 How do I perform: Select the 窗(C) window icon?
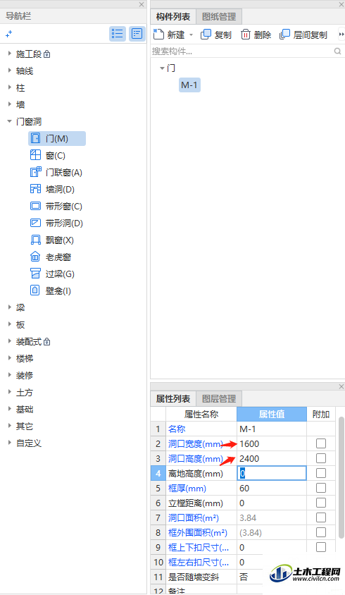pyautogui.click(x=35, y=155)
